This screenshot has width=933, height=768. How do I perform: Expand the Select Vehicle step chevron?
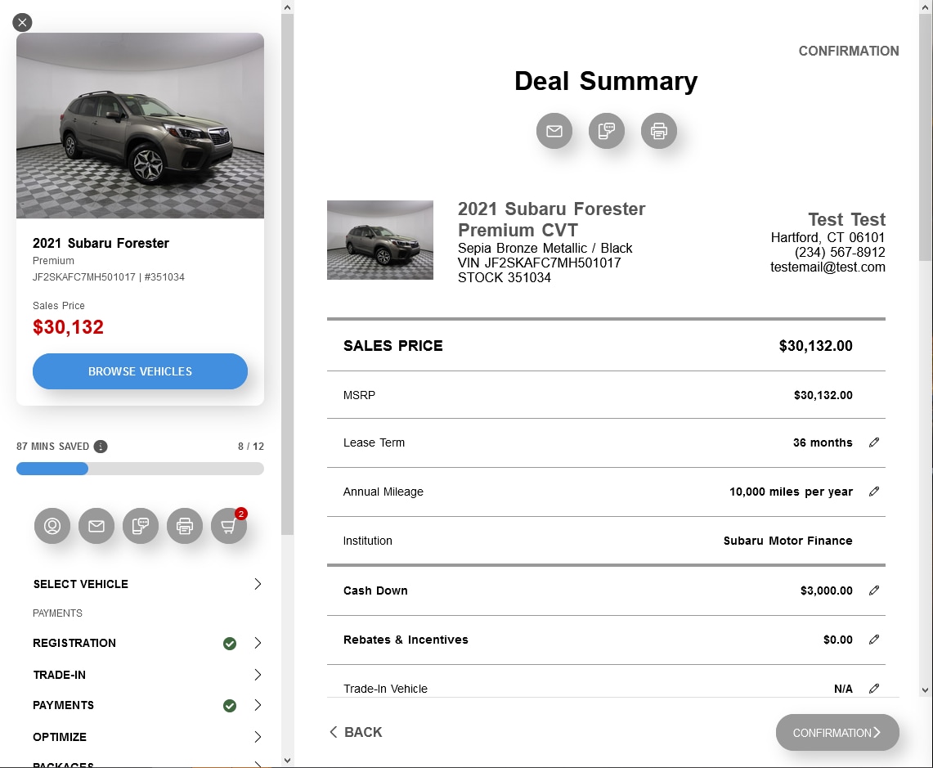(x=258, y=584)
